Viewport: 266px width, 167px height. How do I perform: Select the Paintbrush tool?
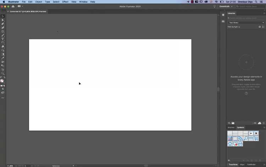3,35
